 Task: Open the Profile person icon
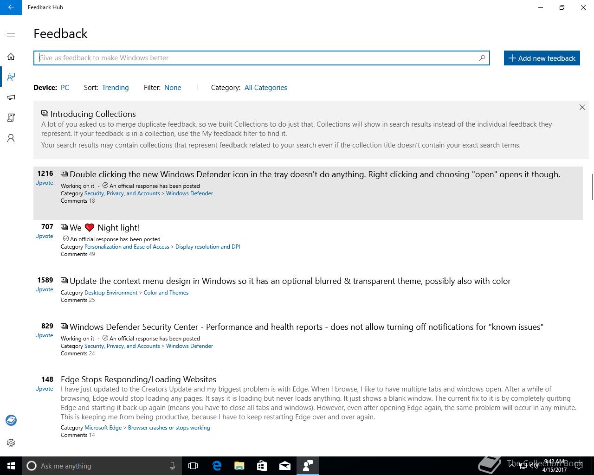(x=11, y=138)
